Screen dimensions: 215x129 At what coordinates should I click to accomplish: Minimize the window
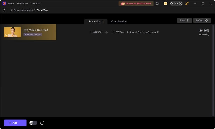point(195,4)
